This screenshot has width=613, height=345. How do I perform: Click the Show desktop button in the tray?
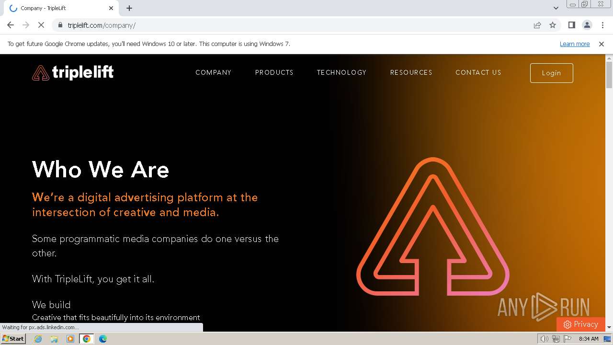coord(608,339)
